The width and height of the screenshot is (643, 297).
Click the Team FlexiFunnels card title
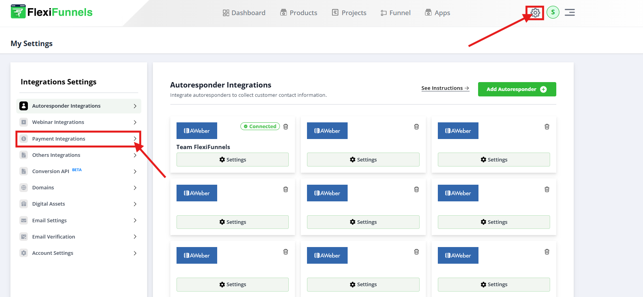203,147
